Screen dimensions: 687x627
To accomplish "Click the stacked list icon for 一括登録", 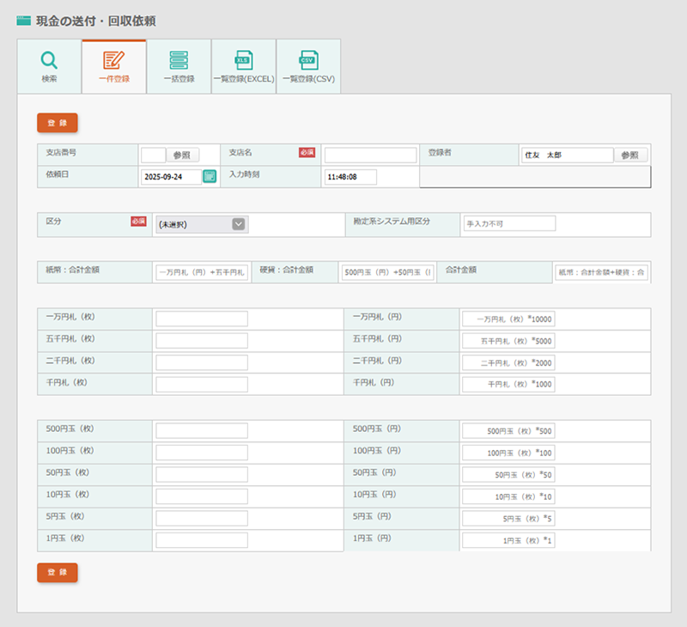I will point(179,60).
